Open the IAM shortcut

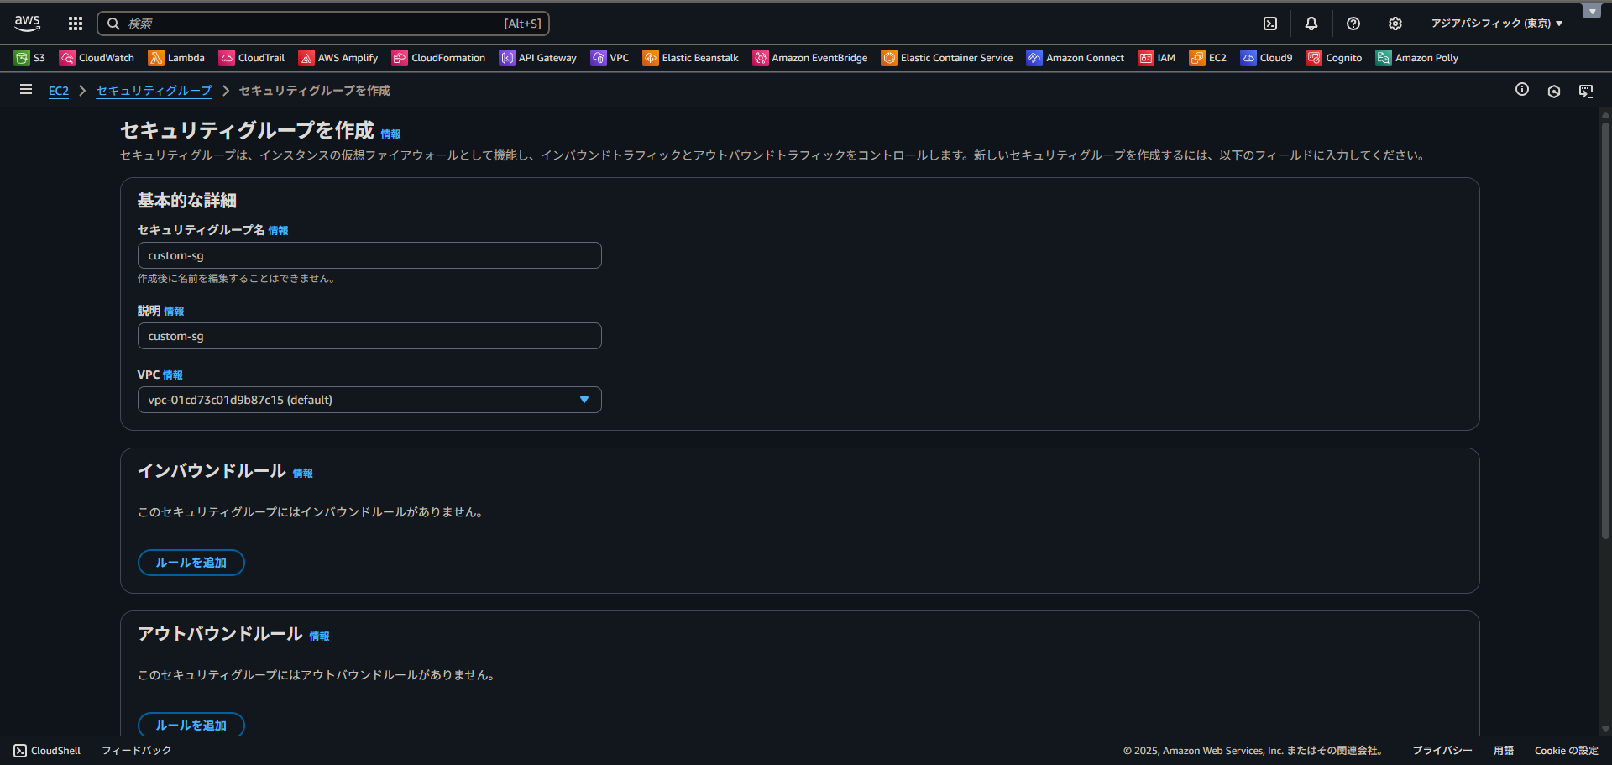coord(1157,58)
